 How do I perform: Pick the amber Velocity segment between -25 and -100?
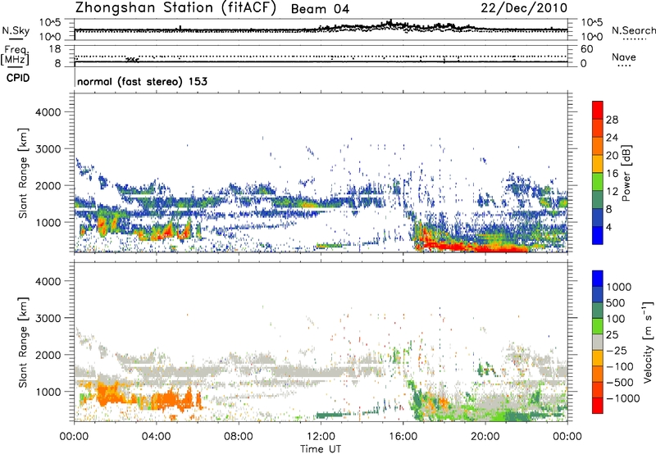coord(598,358)
